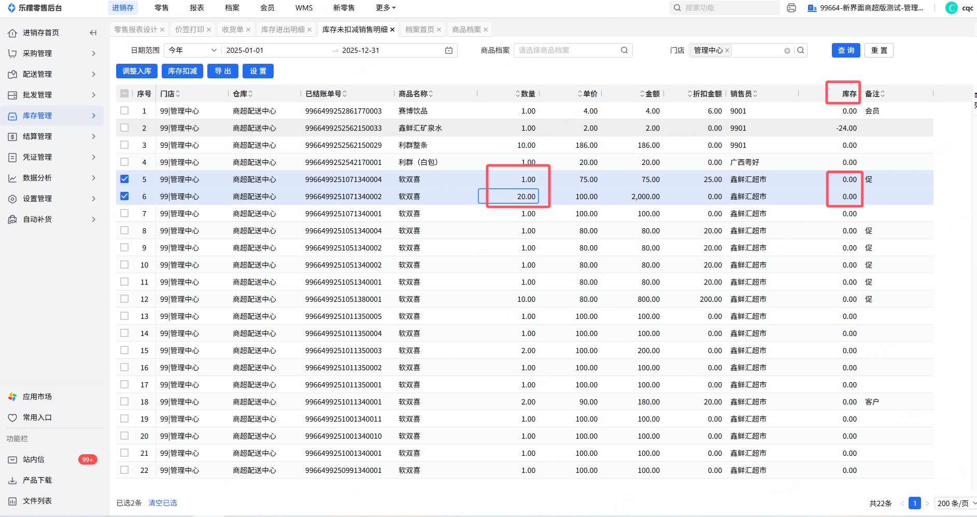Uncheck the checkbox for row 5
Screen dimensions: 977x517
point(124,179)
